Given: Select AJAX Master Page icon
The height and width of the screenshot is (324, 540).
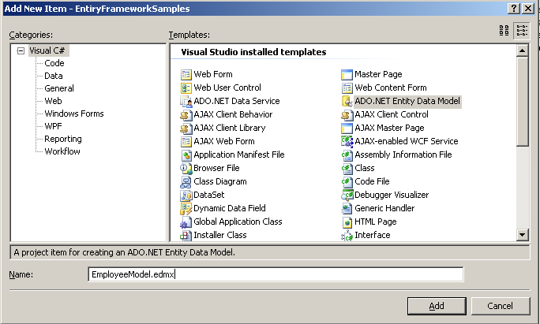Looking at the screenshot, I should point(347,128).
